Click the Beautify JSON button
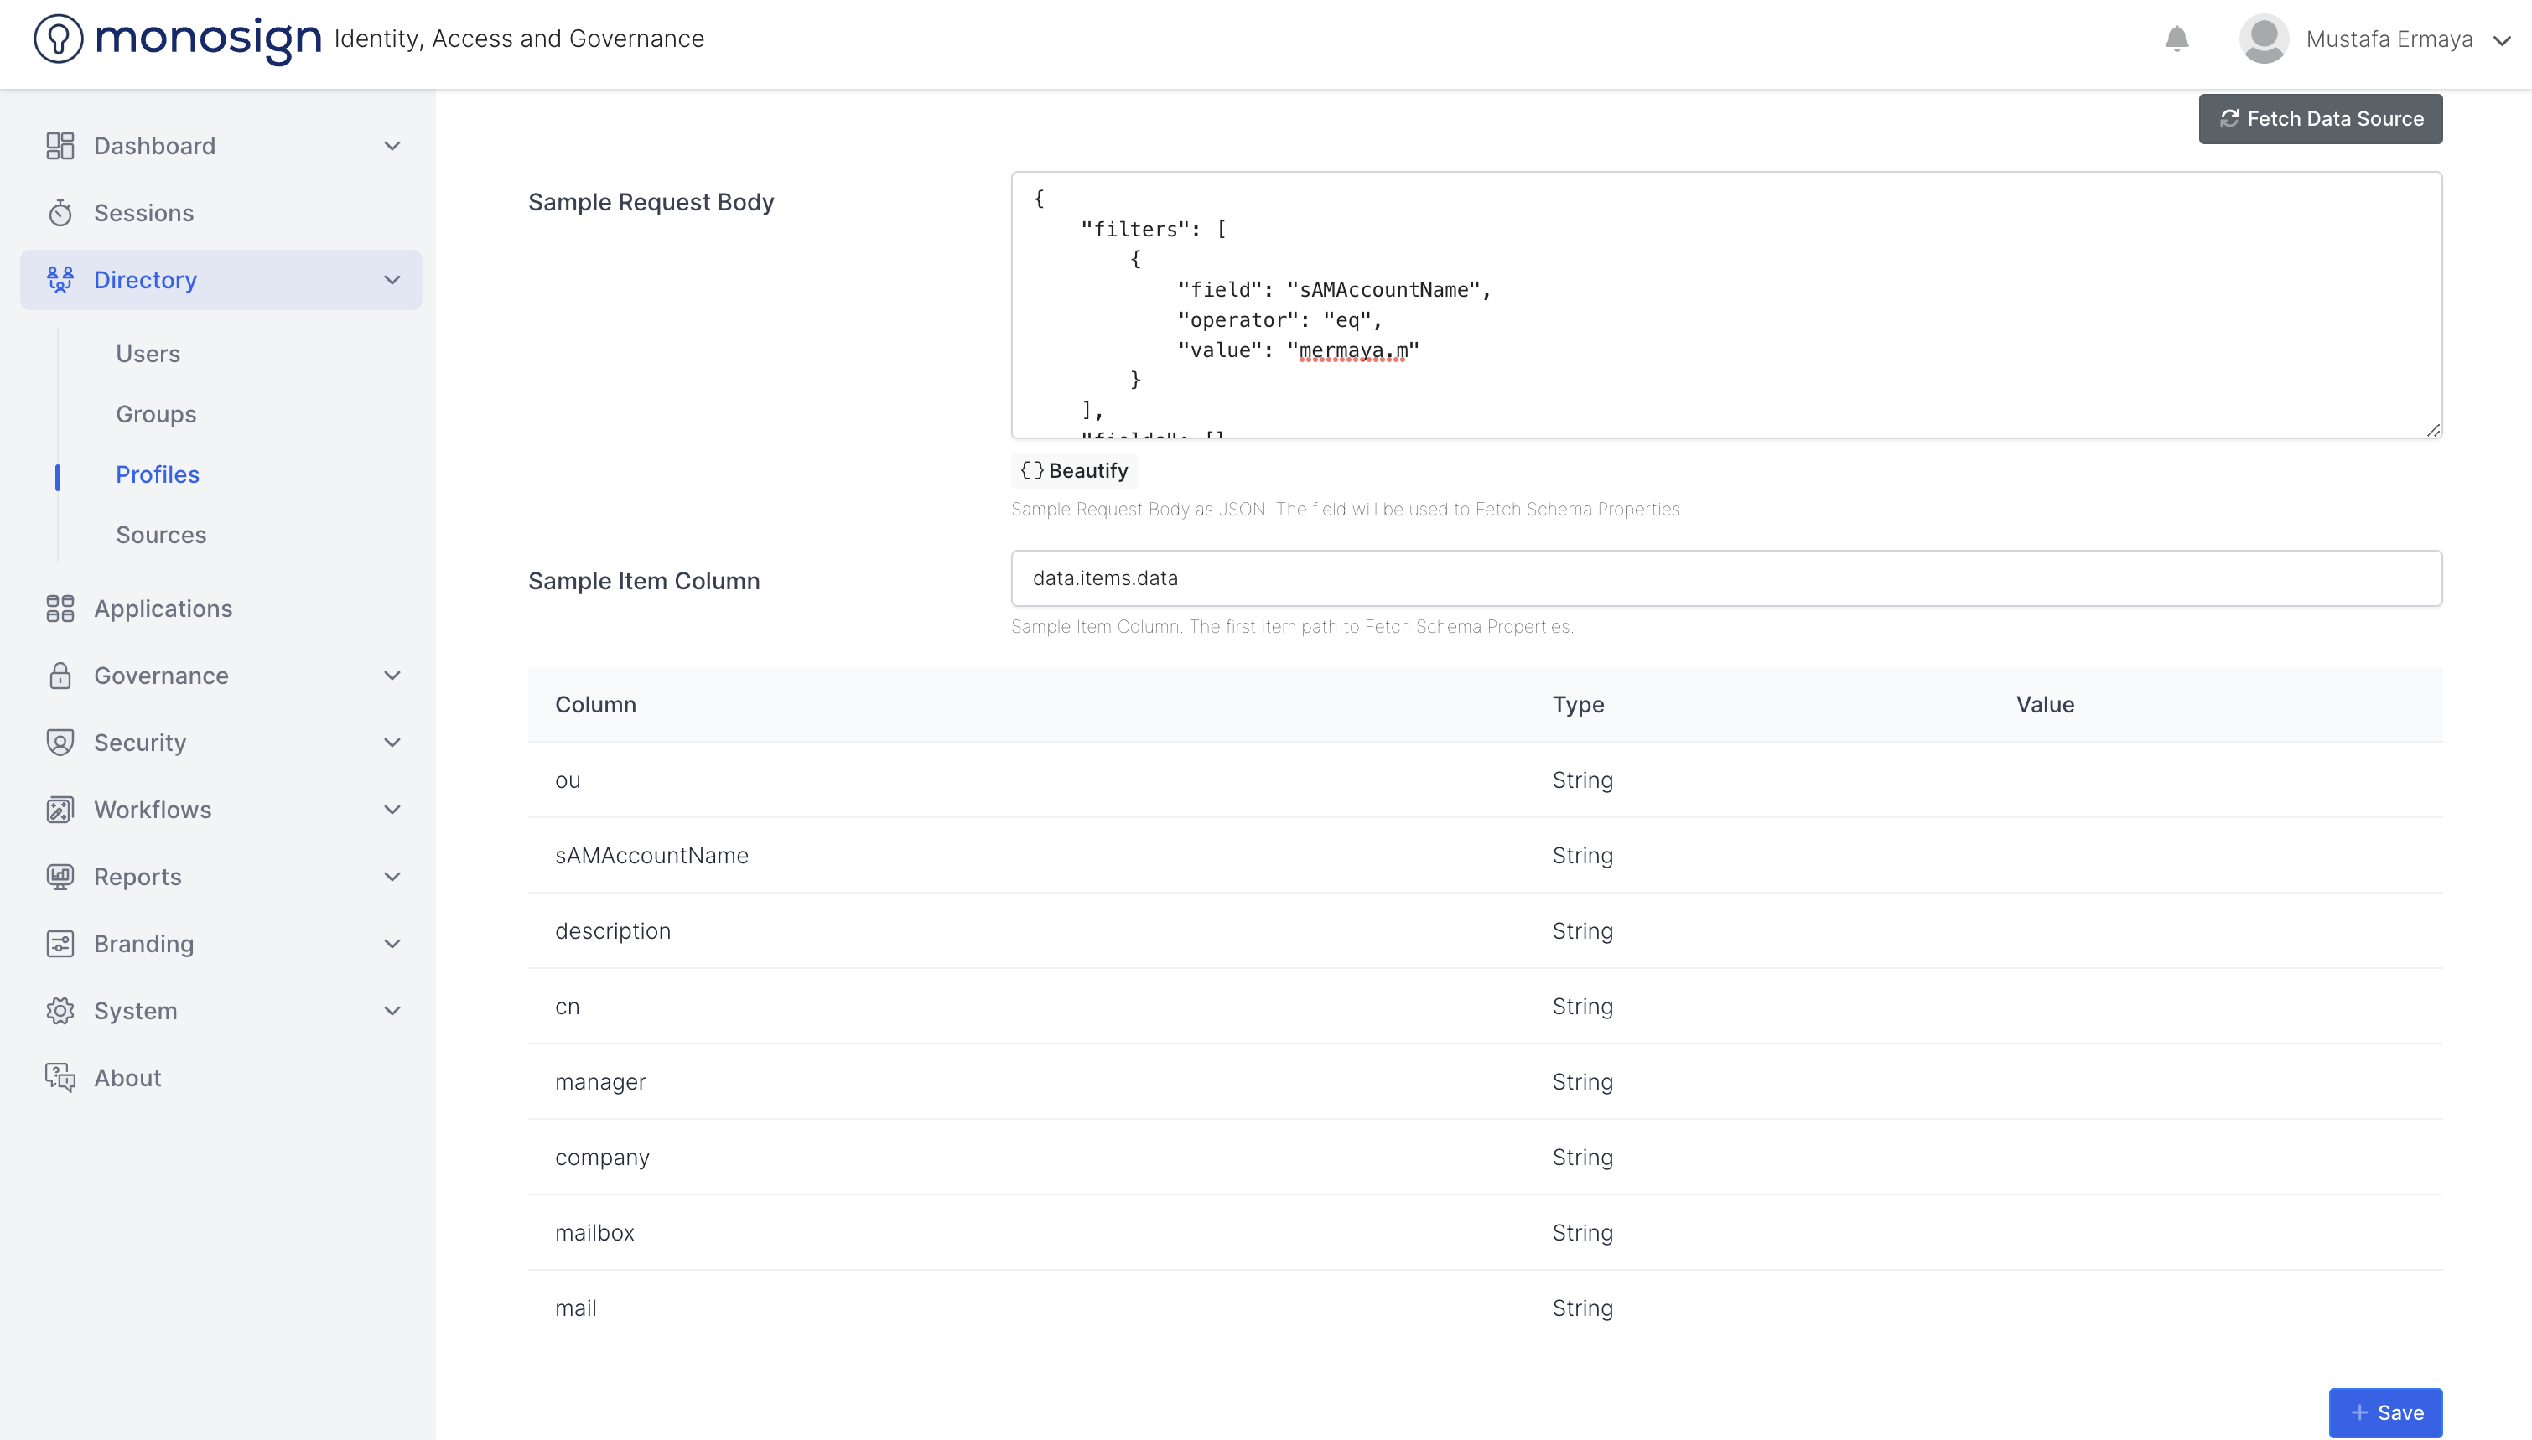 (1074, 471)
